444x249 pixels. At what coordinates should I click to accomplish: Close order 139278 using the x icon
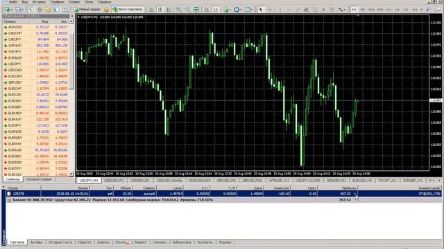pyautogui.click(x=355, y=194)
